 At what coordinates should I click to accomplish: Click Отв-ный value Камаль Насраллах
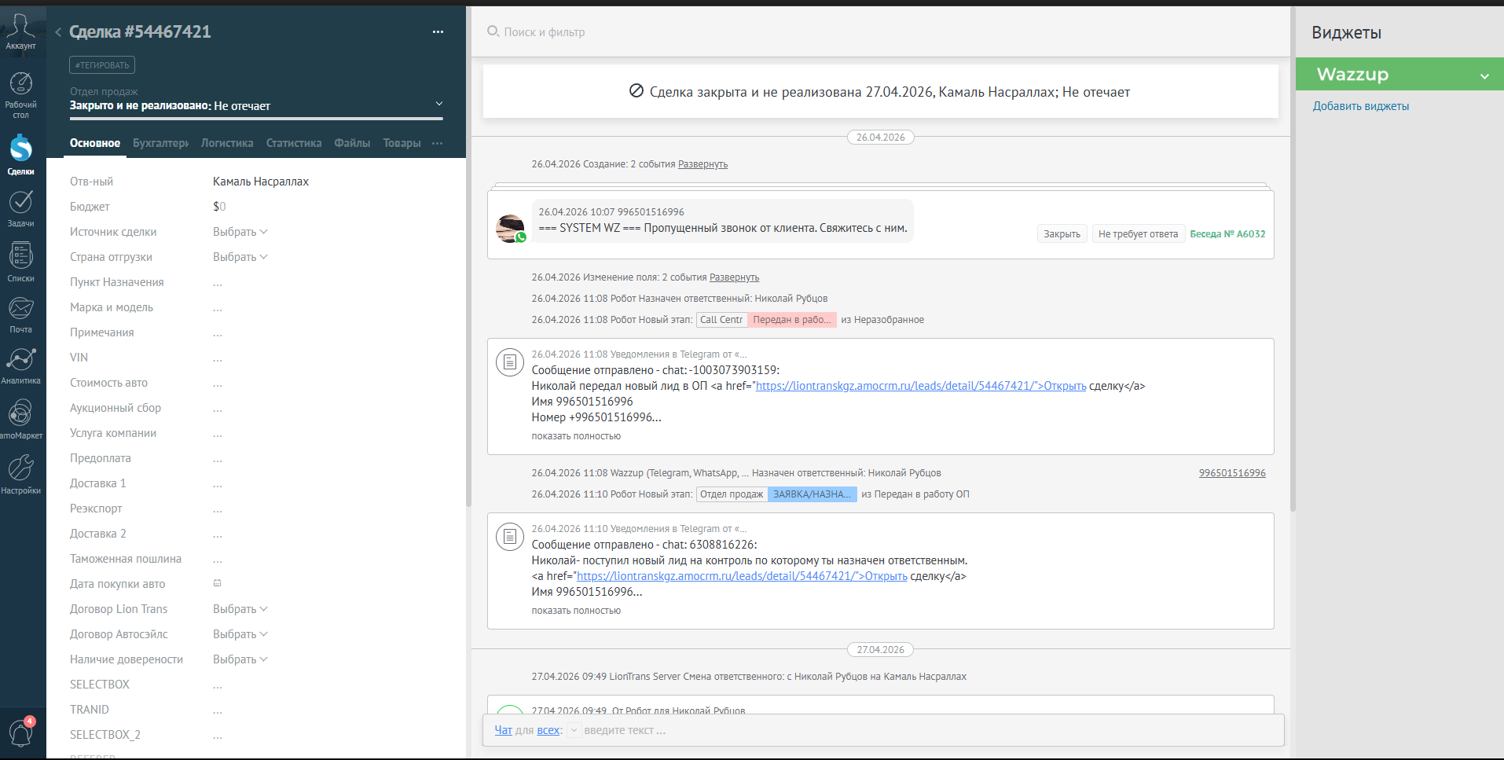(261, 182)
